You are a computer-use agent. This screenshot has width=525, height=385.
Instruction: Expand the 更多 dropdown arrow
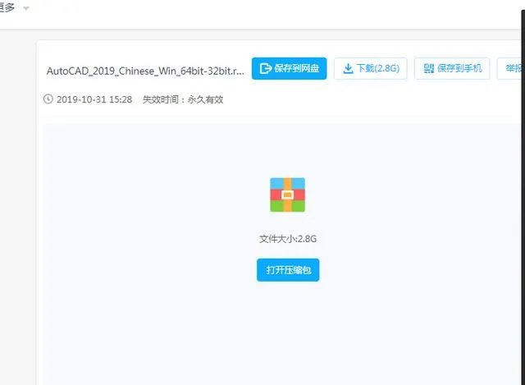point(26,8)
